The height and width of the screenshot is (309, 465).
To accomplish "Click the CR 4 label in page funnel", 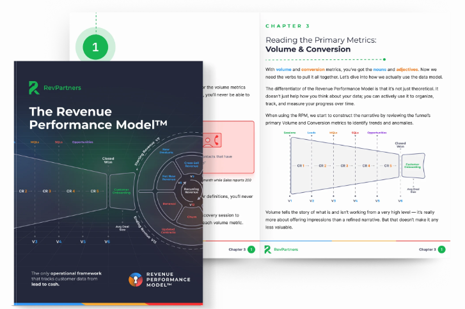I will [366, 166].
